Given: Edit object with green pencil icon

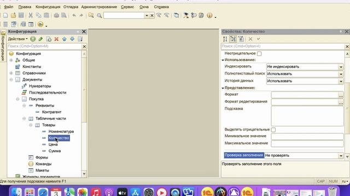Looking at the screenshot, I should [40, 39].
